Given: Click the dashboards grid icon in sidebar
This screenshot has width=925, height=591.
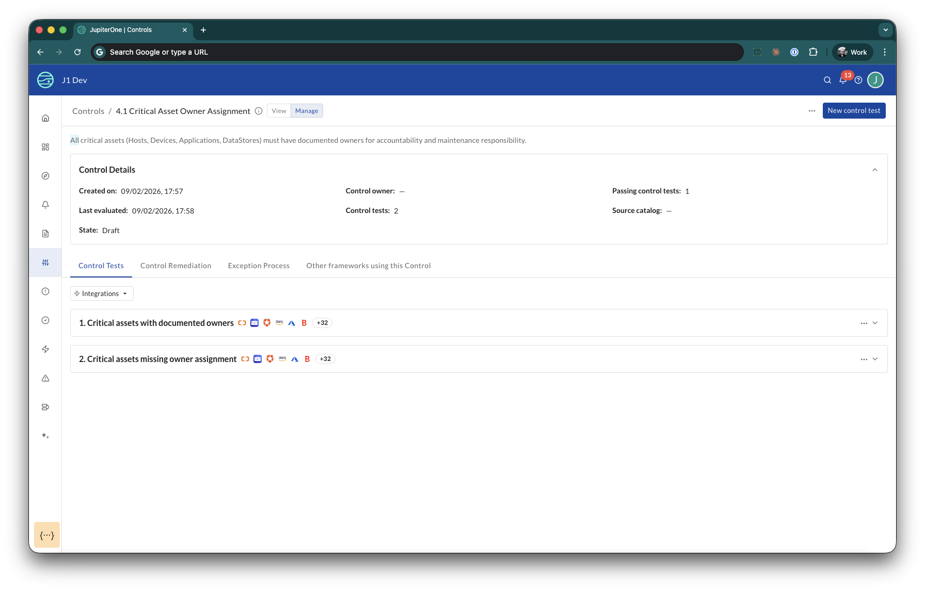Looking at the screenshot, I should [x=45, y=147].
